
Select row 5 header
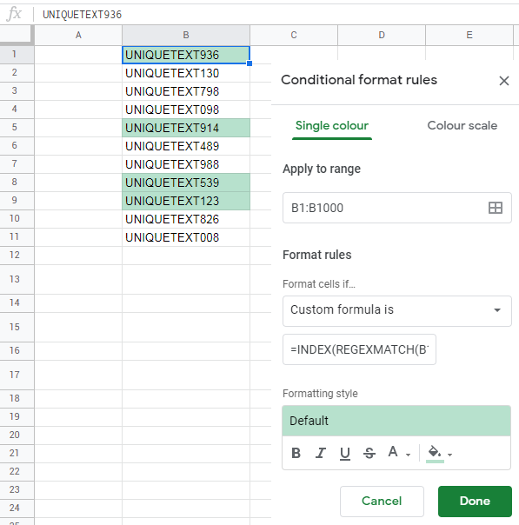17,127
